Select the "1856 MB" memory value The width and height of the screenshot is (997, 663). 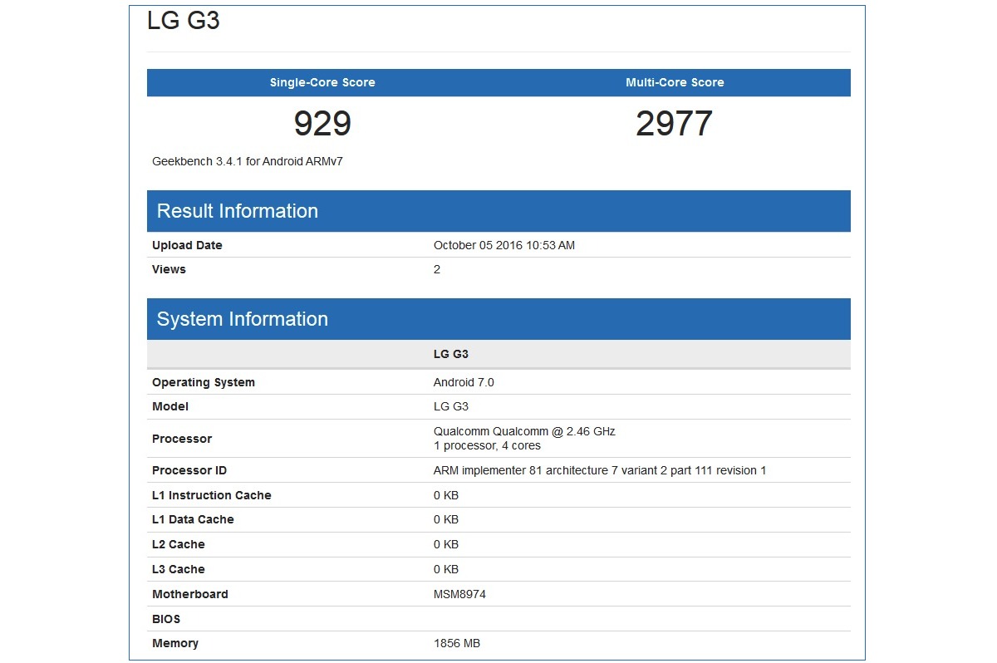pos(457,643)
